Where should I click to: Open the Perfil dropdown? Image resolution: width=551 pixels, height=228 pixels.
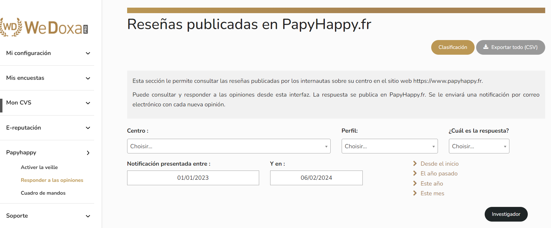pyautogui.click(x=389, y=146)
